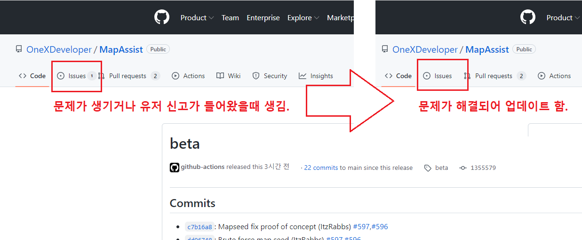Click repository book icon beside left OneXDeveloper
This screenshot has width=582, height=240.
click(x=19, y=49)
